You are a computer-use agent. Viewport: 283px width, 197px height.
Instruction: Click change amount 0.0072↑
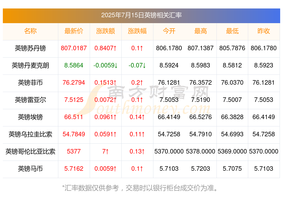pyautogui.click(x=106, y=100)
